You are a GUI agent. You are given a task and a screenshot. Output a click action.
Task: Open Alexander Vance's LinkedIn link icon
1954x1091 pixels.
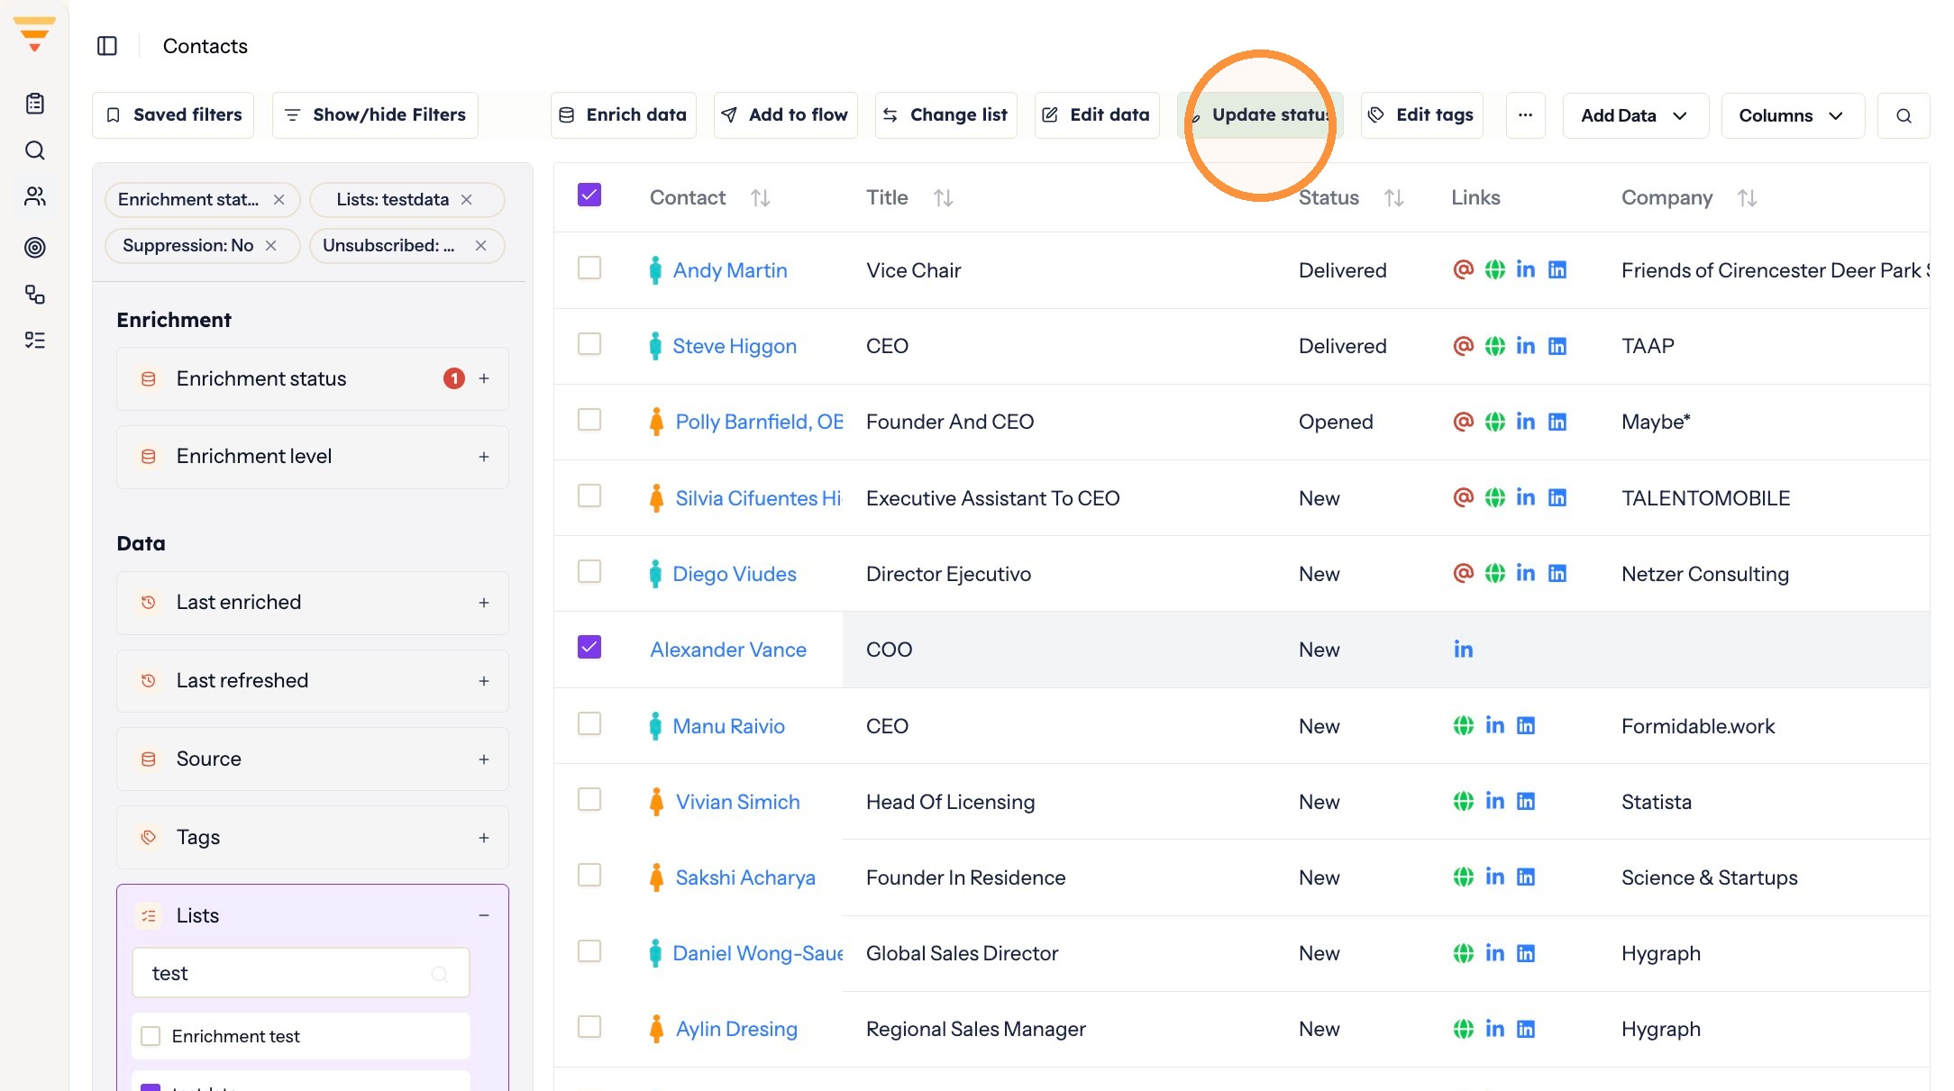[1463, 650]
